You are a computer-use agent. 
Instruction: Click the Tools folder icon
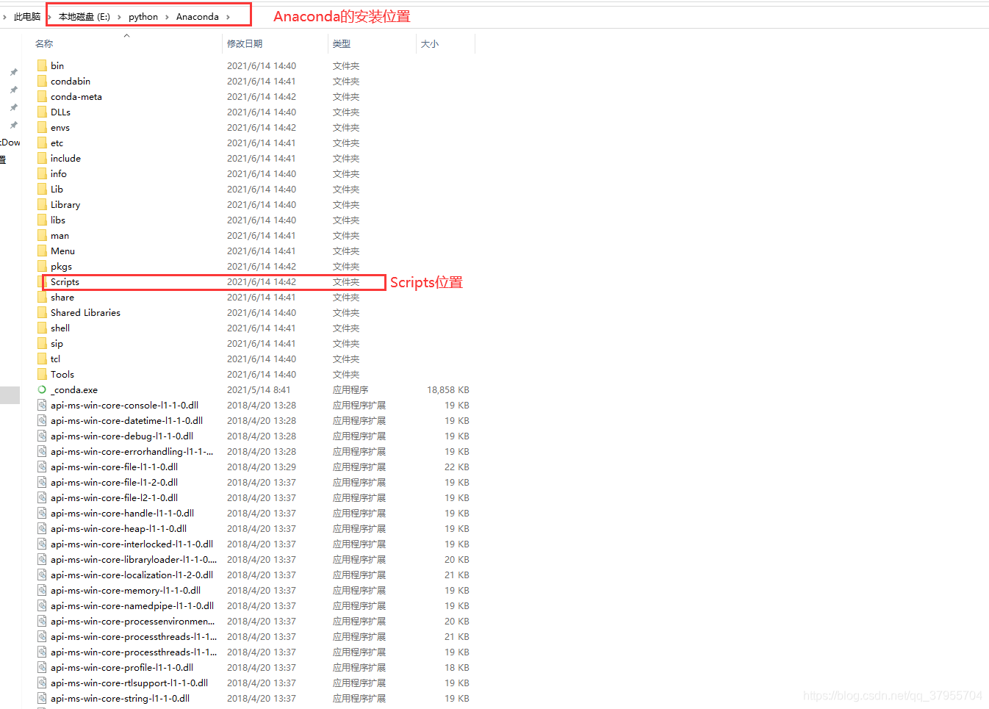click(x=42, y=374)
